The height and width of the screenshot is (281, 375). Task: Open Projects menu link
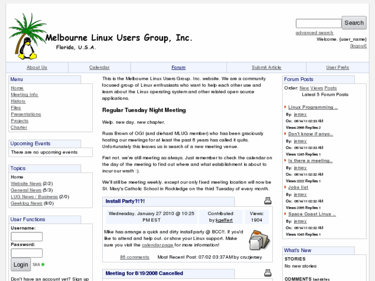click(x=20, y=121)
